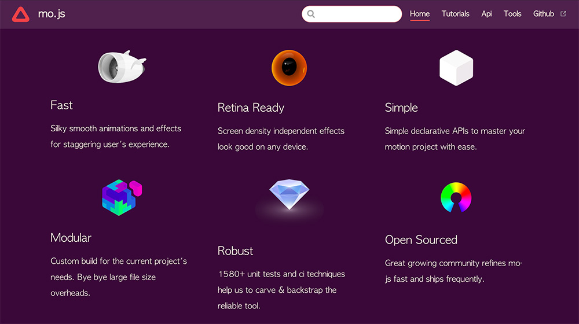Click the rainbow open source icon
Viewport: 579px width, 324px height.
(x=456, y=197)
